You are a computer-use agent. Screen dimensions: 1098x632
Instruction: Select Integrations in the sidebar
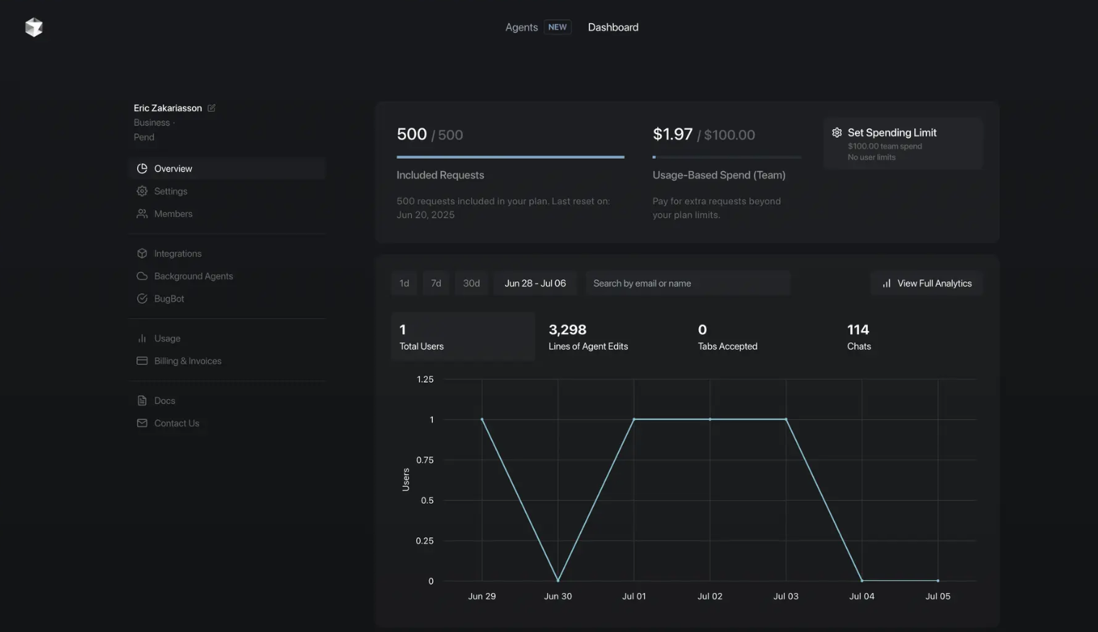[x=177, y=253]
